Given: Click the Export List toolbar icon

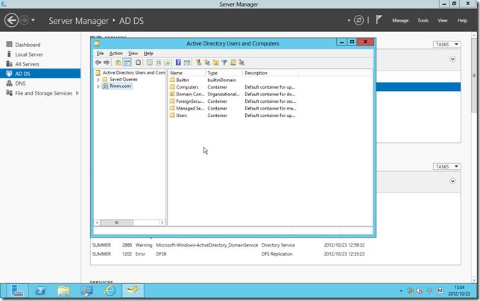Looking at the screenshot, I should tap(167, 63).
